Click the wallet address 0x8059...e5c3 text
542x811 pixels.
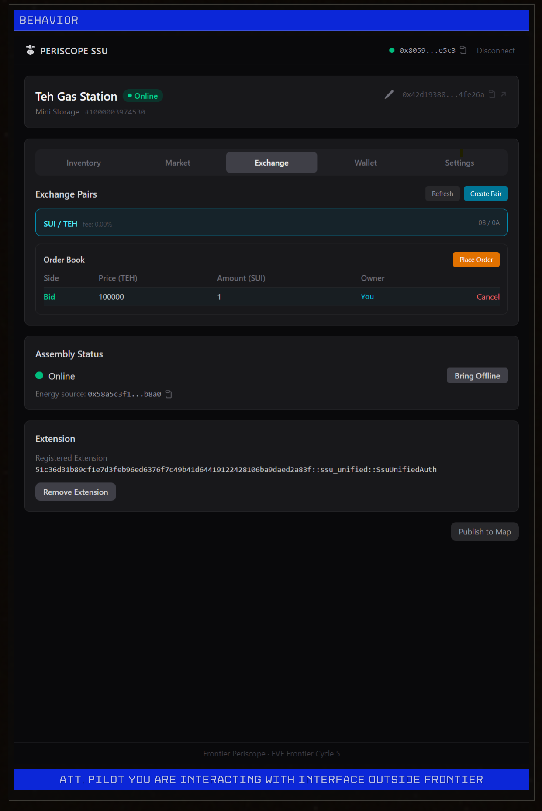427,50
